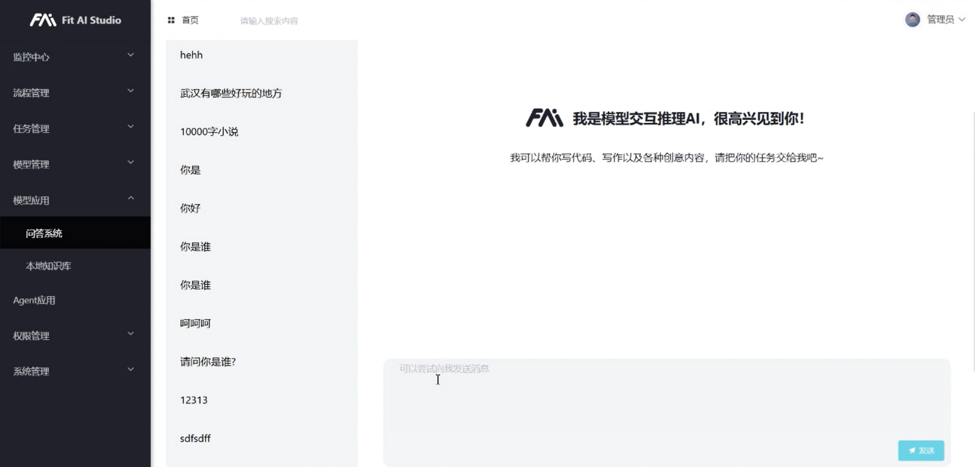Open the 请问你是谁? conversation
Viewport: 975px width, 467px height.
(261, 362)
